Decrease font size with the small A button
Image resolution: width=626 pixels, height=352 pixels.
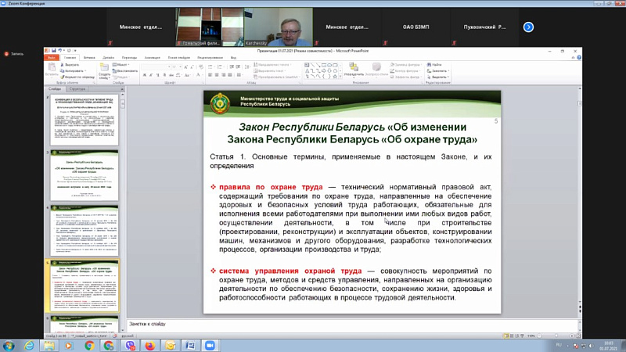(x=192, y=66)
